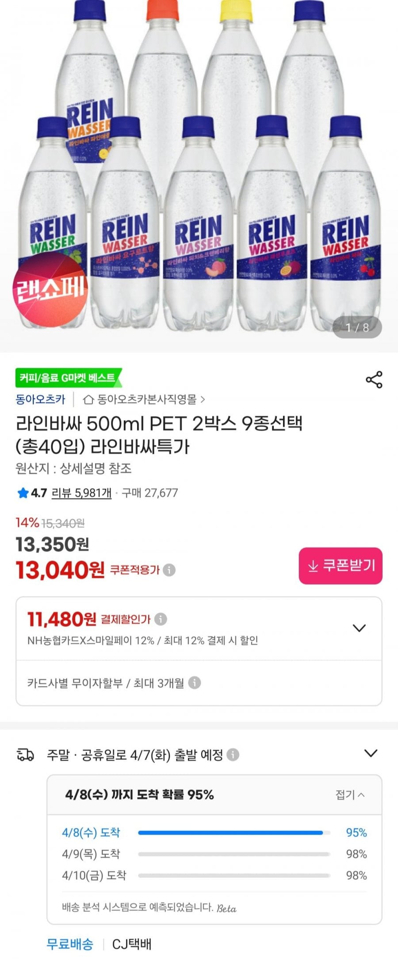This screenshot has height=959, width=398.
Task: Expand the 결제할인가 payment discount details
Action: [x=359, y=628]
